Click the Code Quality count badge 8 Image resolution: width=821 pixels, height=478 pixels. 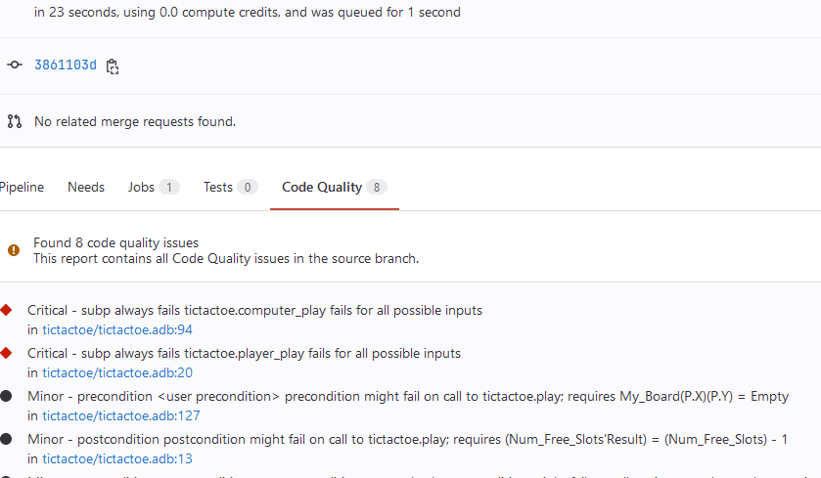pyautogui.click(x=378, y=187)
